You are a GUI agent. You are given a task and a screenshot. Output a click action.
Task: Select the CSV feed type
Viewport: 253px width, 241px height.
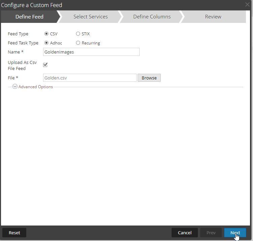click(46, 34)
